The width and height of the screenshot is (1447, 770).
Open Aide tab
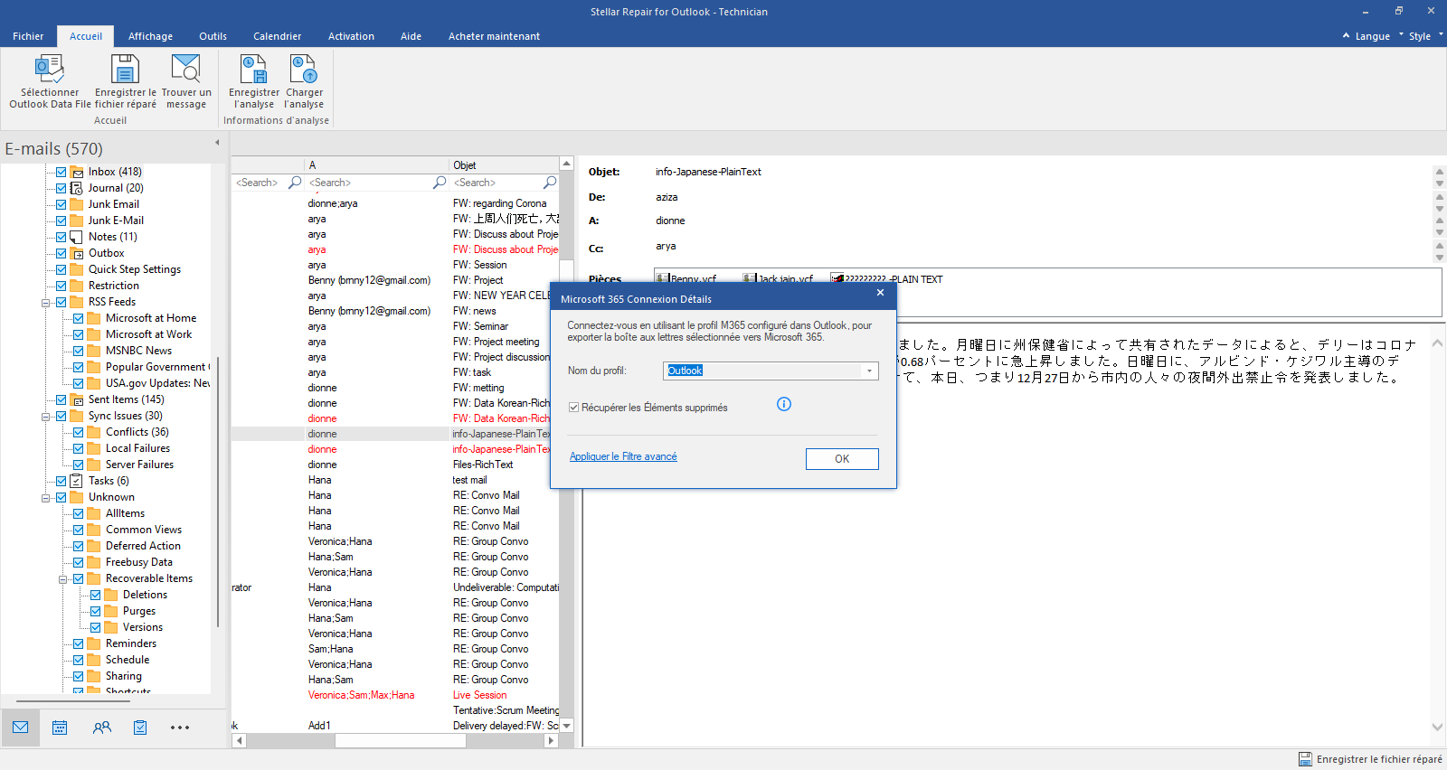point(411,36)
